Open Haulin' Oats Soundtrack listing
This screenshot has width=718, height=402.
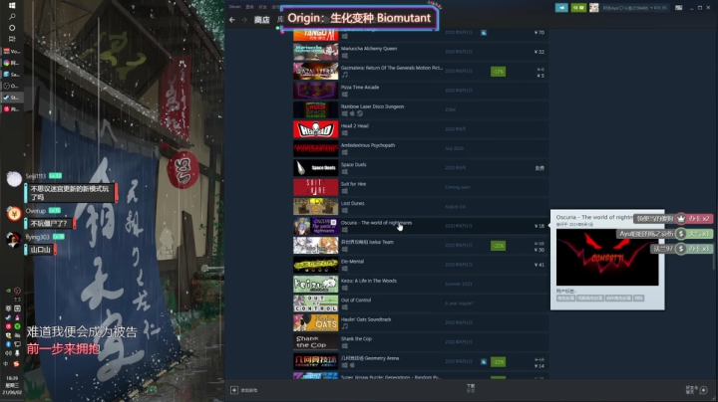tap(421, 322)
